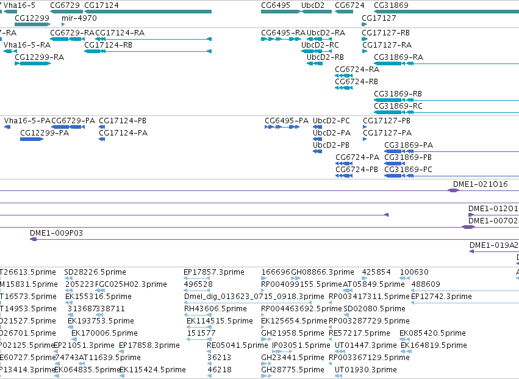Select transcript UbcD2-RC label
This screenshot has height=379, width=519.
[320, 45]
